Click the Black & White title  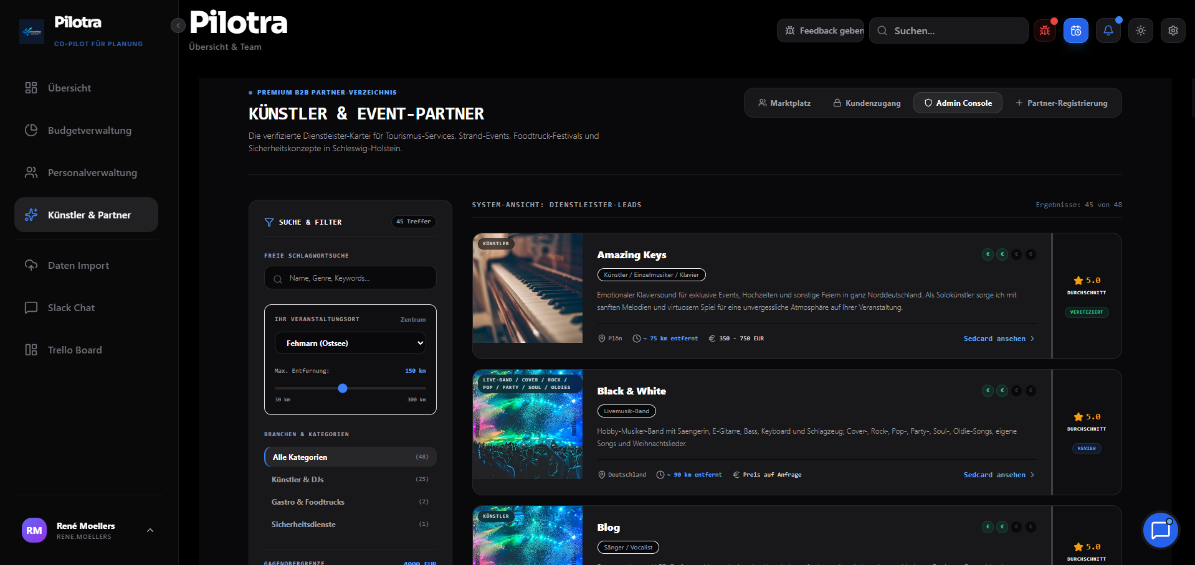(632, 391)
